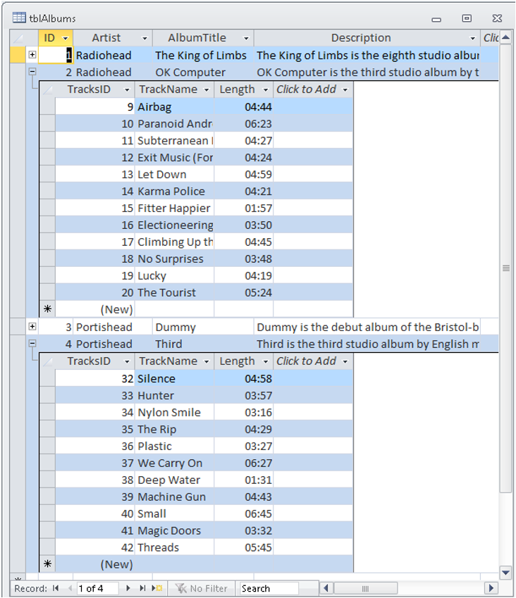Open the Description column dropdown

point(472,38)
